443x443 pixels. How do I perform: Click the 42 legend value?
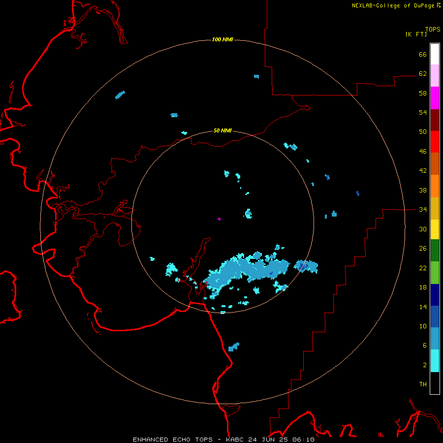pos(423,170)
